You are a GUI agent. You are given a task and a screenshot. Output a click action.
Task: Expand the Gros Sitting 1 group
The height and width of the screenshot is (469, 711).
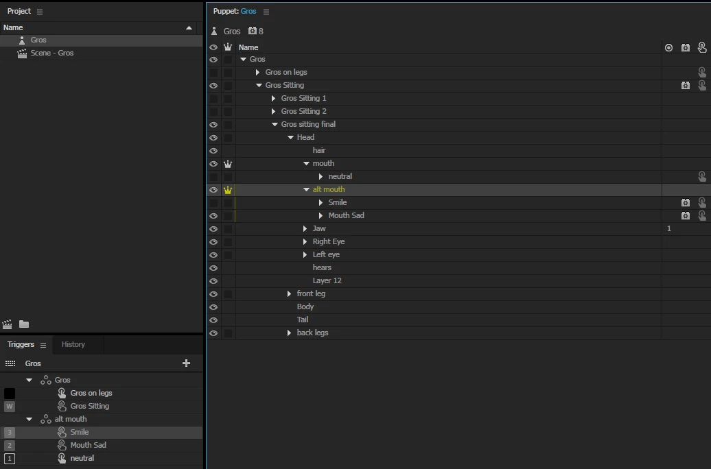click(273, 98)
